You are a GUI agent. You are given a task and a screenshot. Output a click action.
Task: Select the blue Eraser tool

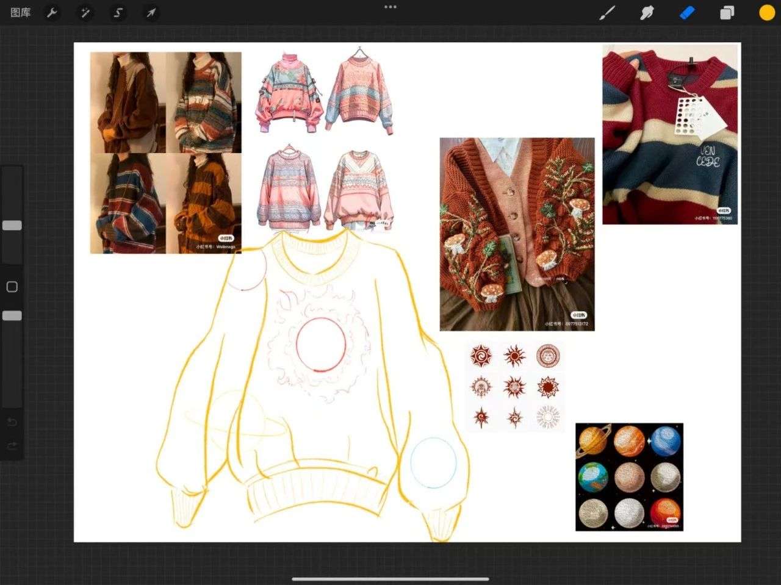[x=688, y=13]
